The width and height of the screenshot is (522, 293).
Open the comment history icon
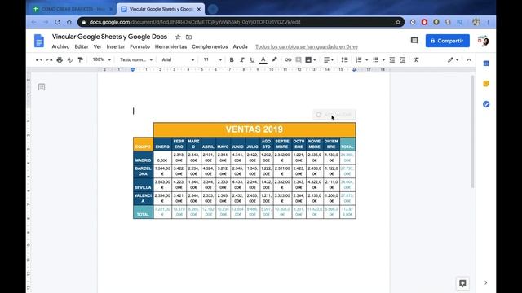coord(414,41)
